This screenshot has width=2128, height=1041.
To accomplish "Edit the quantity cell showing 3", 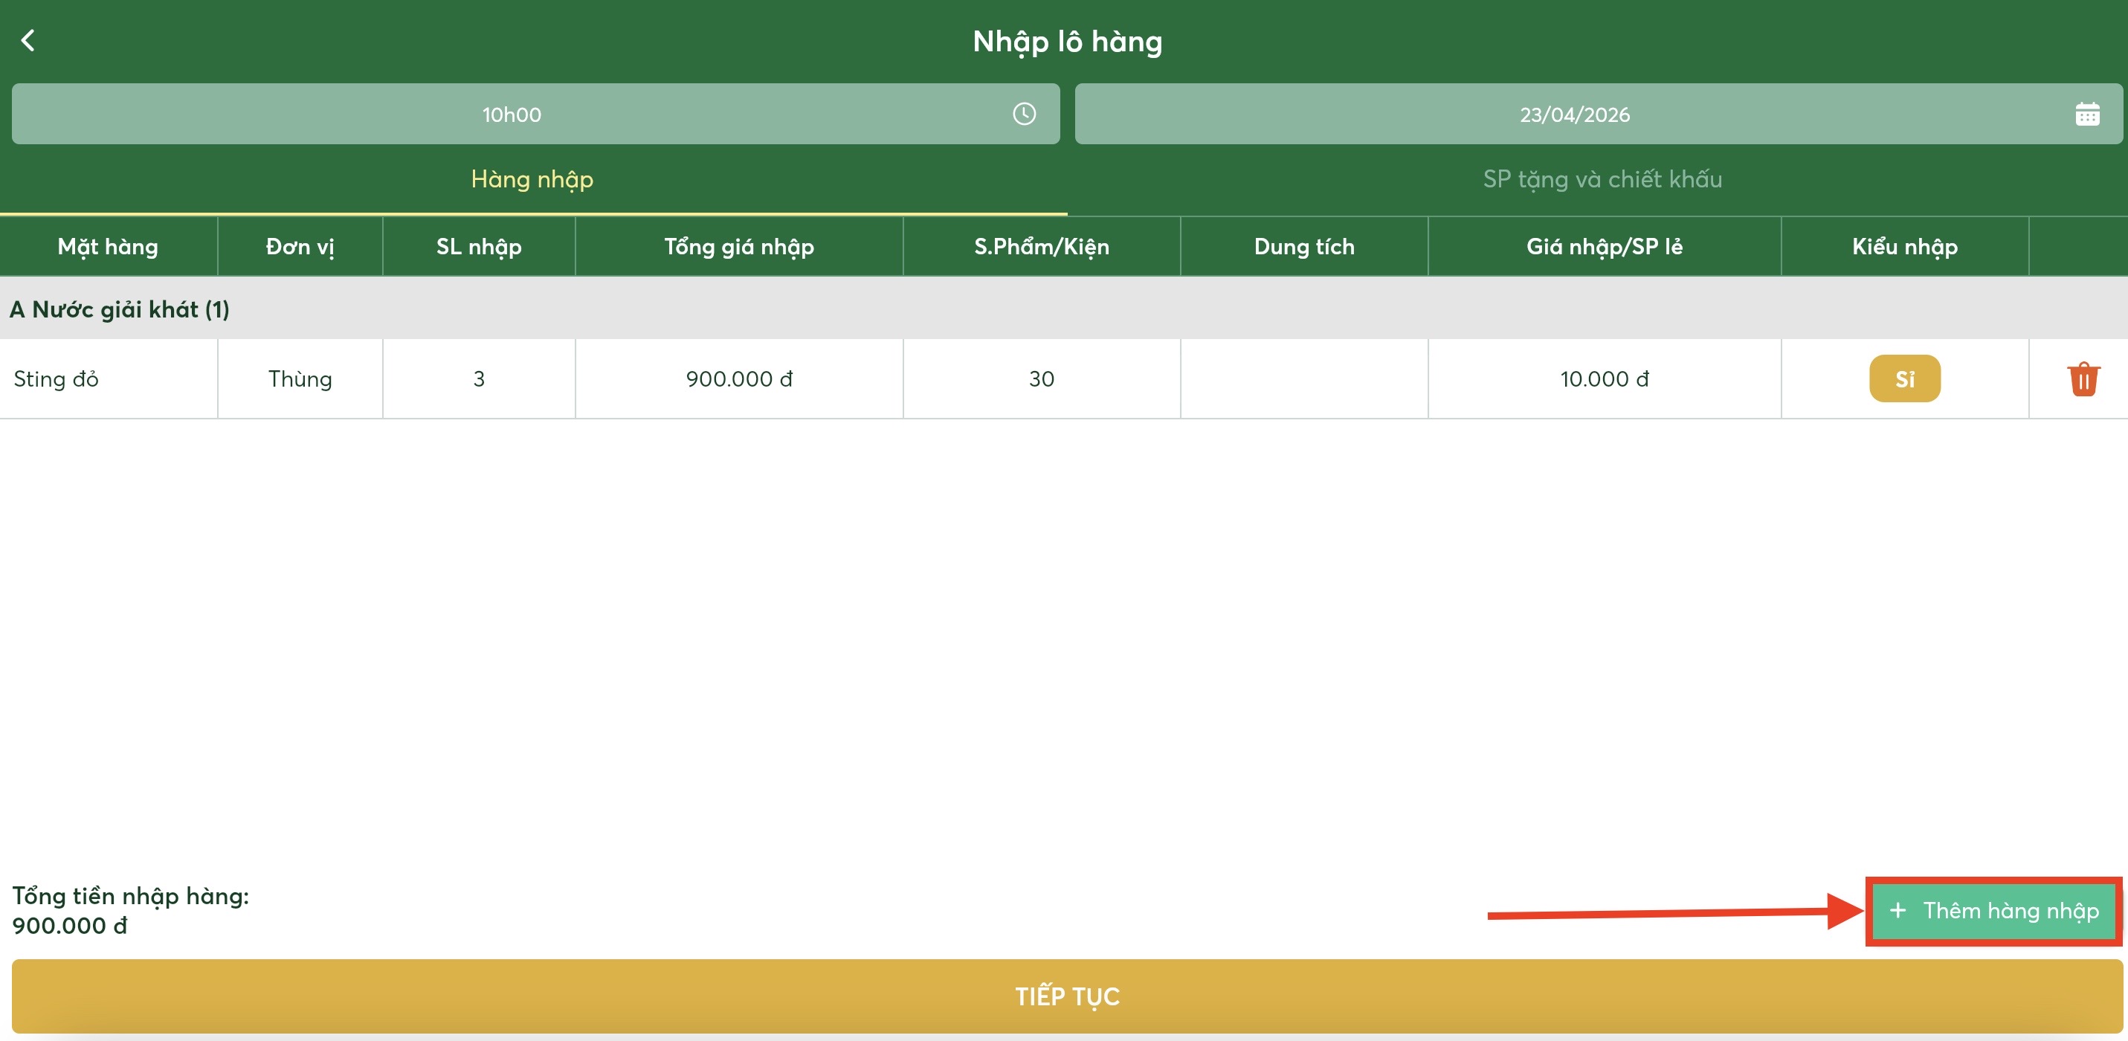I will coord(479,379).
